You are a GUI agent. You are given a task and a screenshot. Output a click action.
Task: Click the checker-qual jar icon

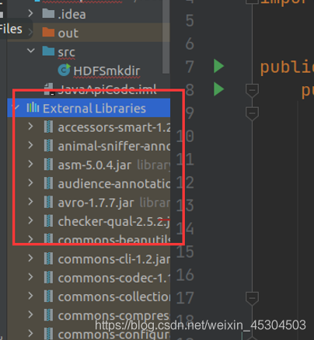click(48, 221)
